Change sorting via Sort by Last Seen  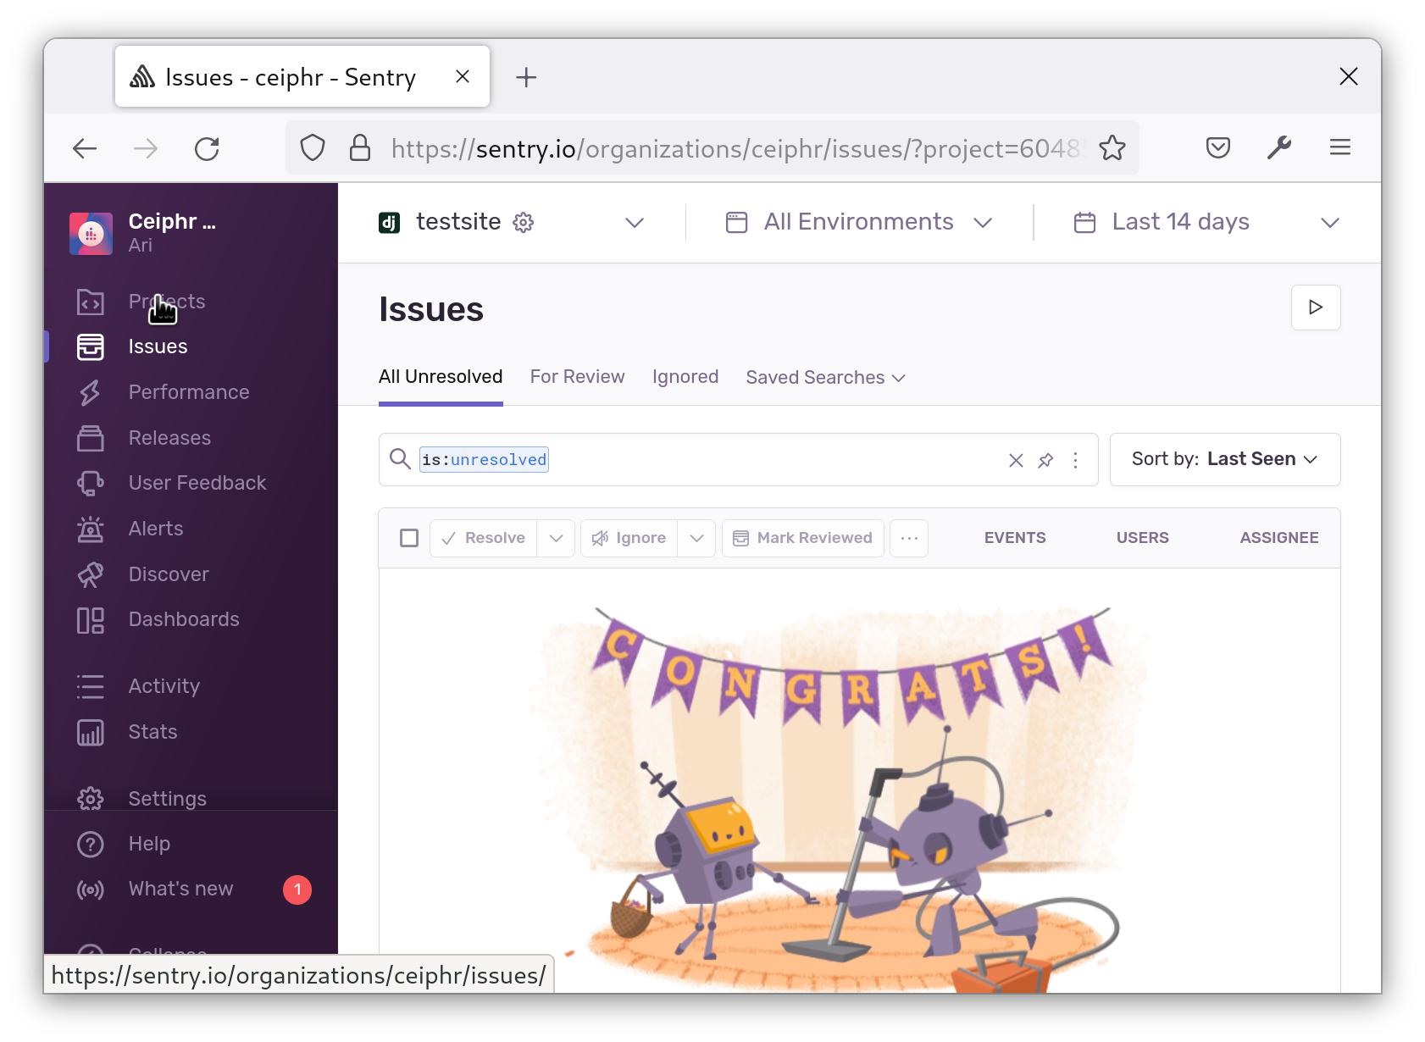click(x=1224, y=459)
